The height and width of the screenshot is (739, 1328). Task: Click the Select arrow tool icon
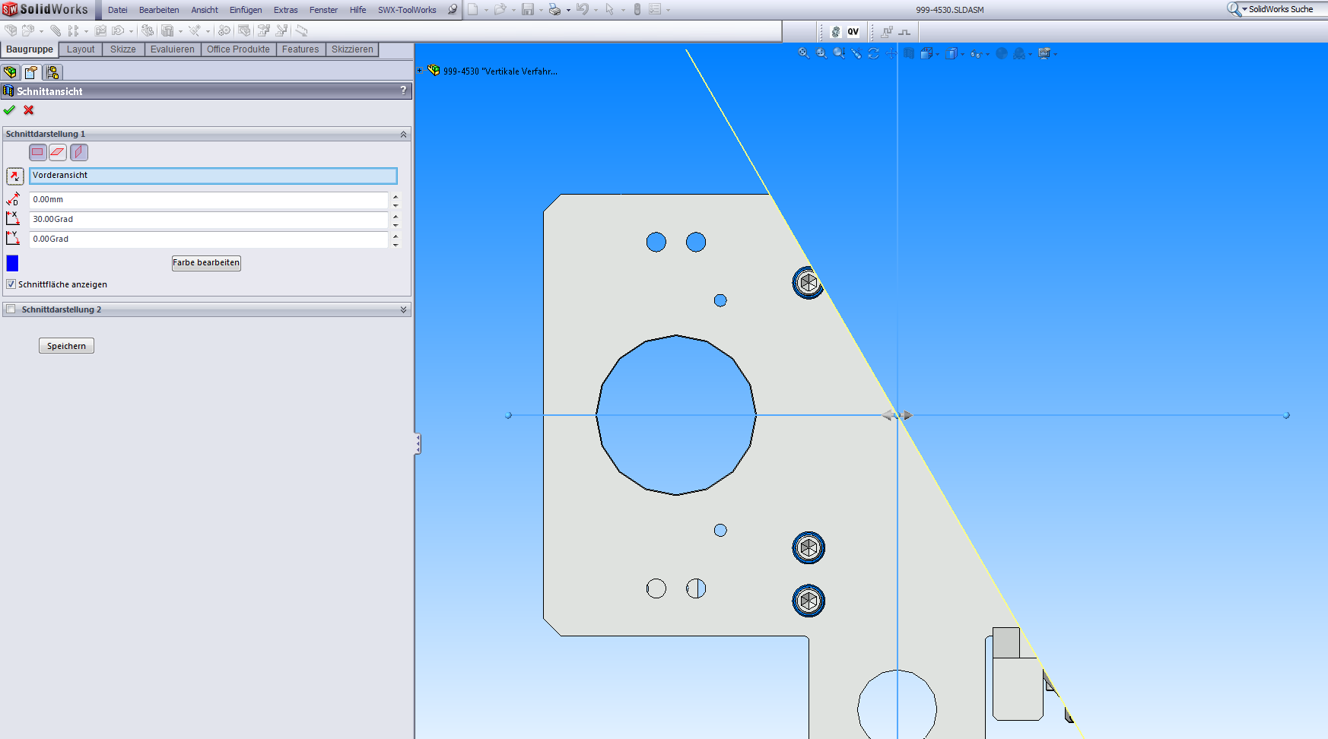point(609,10)
